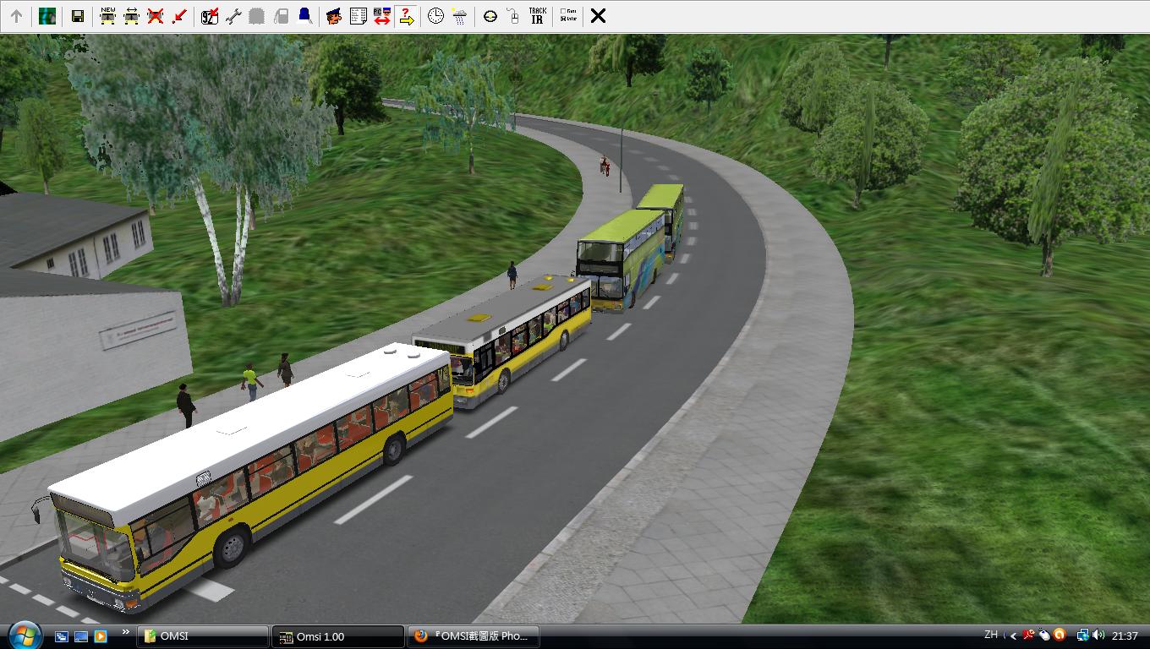Click the PC driver swap icon
Viewport: 1150px width, 649px height.
382,16
